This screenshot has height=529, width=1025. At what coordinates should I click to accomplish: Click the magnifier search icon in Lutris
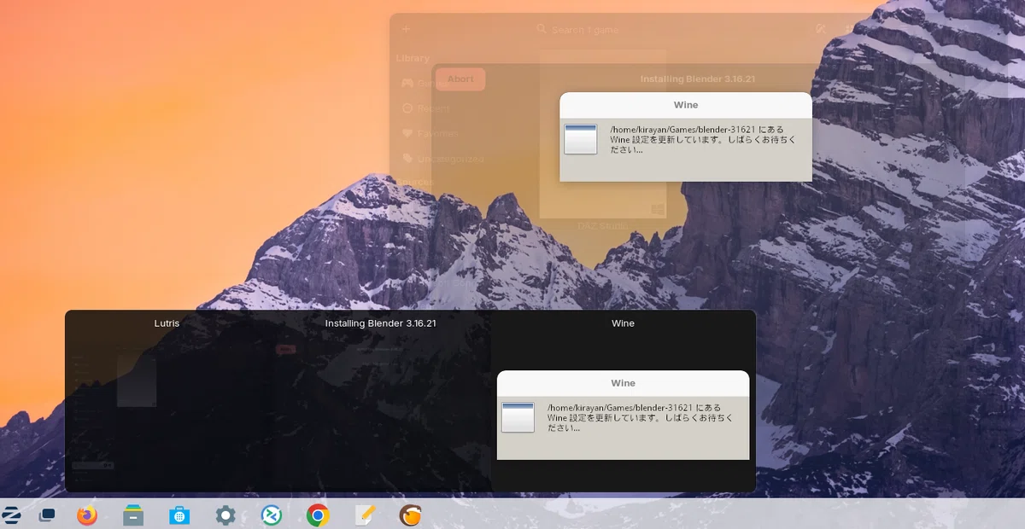542,29
